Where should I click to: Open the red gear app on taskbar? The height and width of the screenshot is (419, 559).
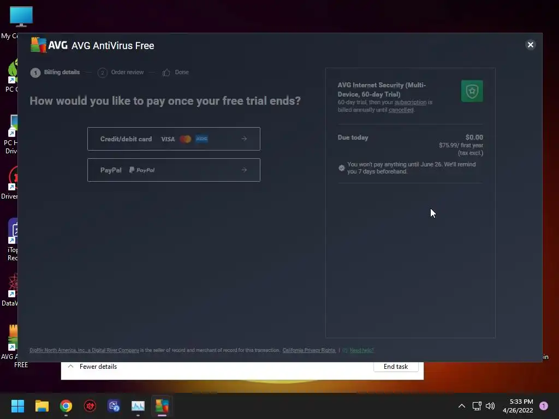(x=90, y=406)
